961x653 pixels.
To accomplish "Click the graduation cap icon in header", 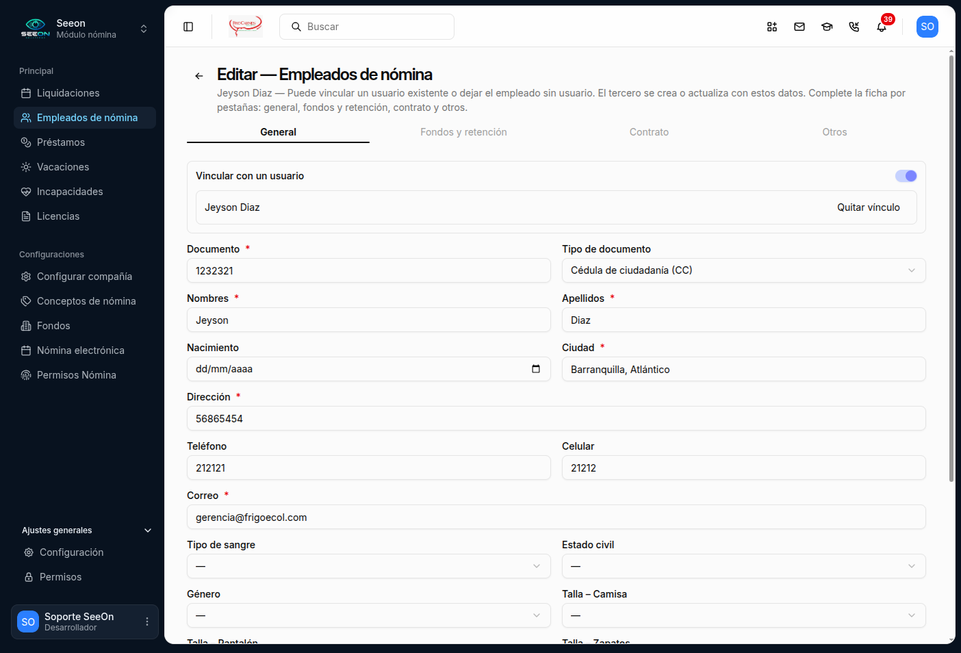I will pyautogui.click(x=827, y=27).
